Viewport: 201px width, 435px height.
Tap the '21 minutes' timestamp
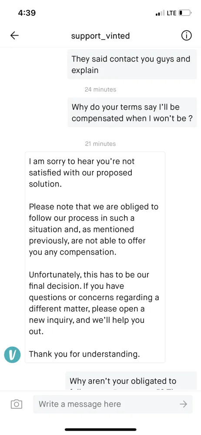pos(100,144)
